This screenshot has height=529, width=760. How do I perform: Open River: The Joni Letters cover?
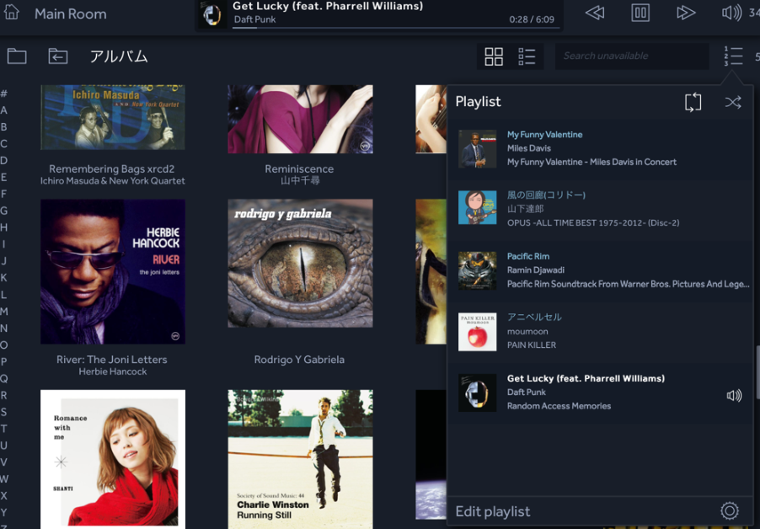112,271
